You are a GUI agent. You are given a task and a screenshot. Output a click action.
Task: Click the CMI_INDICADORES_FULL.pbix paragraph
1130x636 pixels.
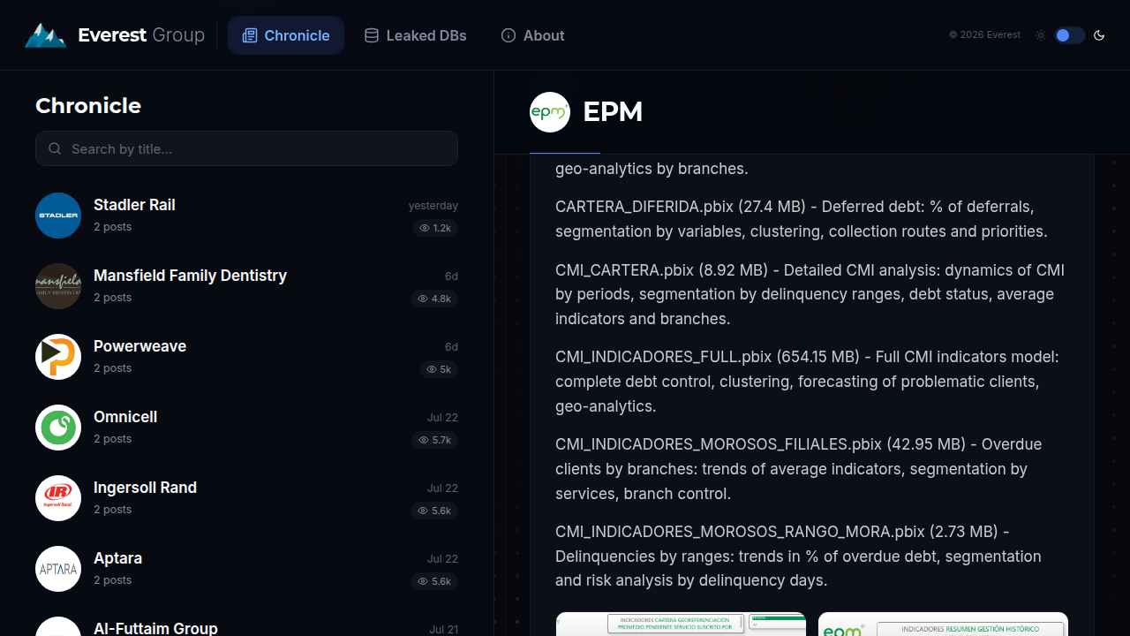(x=811, y=382)
